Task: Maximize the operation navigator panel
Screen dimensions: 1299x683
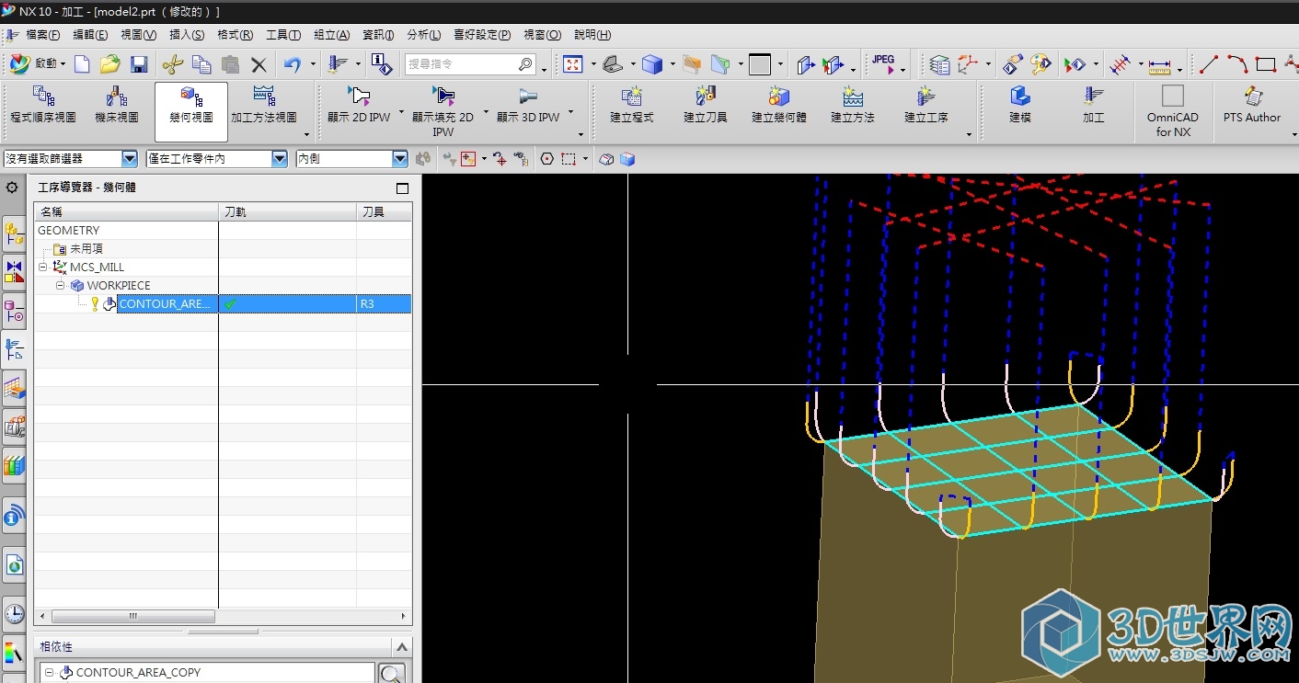Action: click(x=402, y=188)
